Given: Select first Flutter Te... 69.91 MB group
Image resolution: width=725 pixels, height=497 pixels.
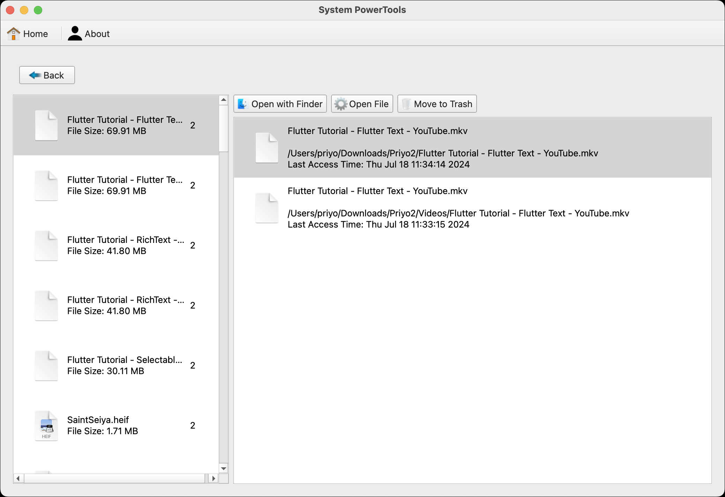Looking at the screenshot, I should point(116,125).
